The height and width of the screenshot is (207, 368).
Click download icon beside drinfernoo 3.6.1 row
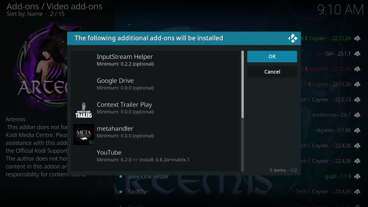357,115
